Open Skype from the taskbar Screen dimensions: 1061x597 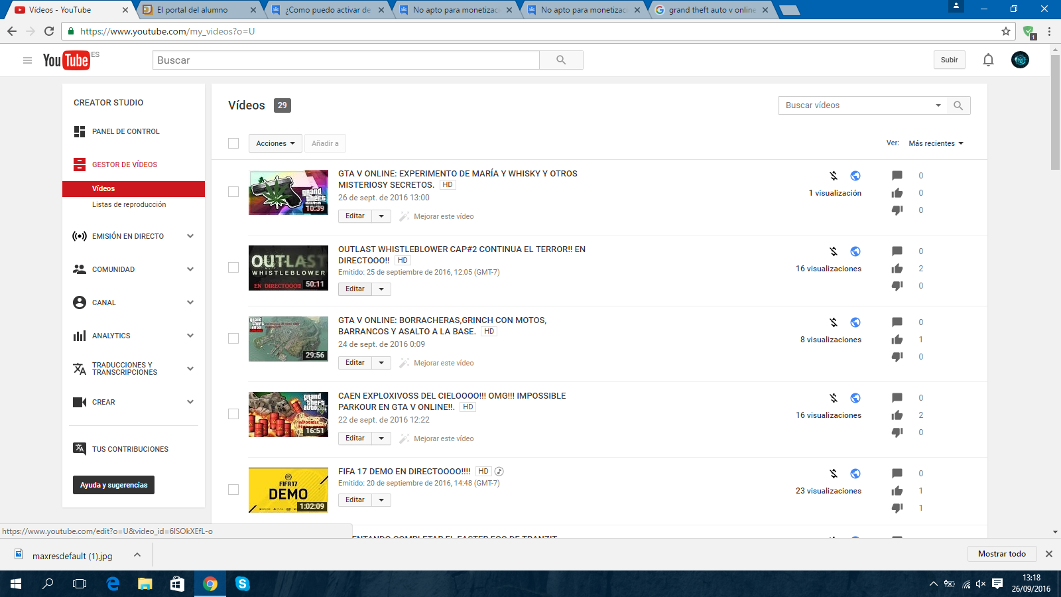[x=243, y=584]
